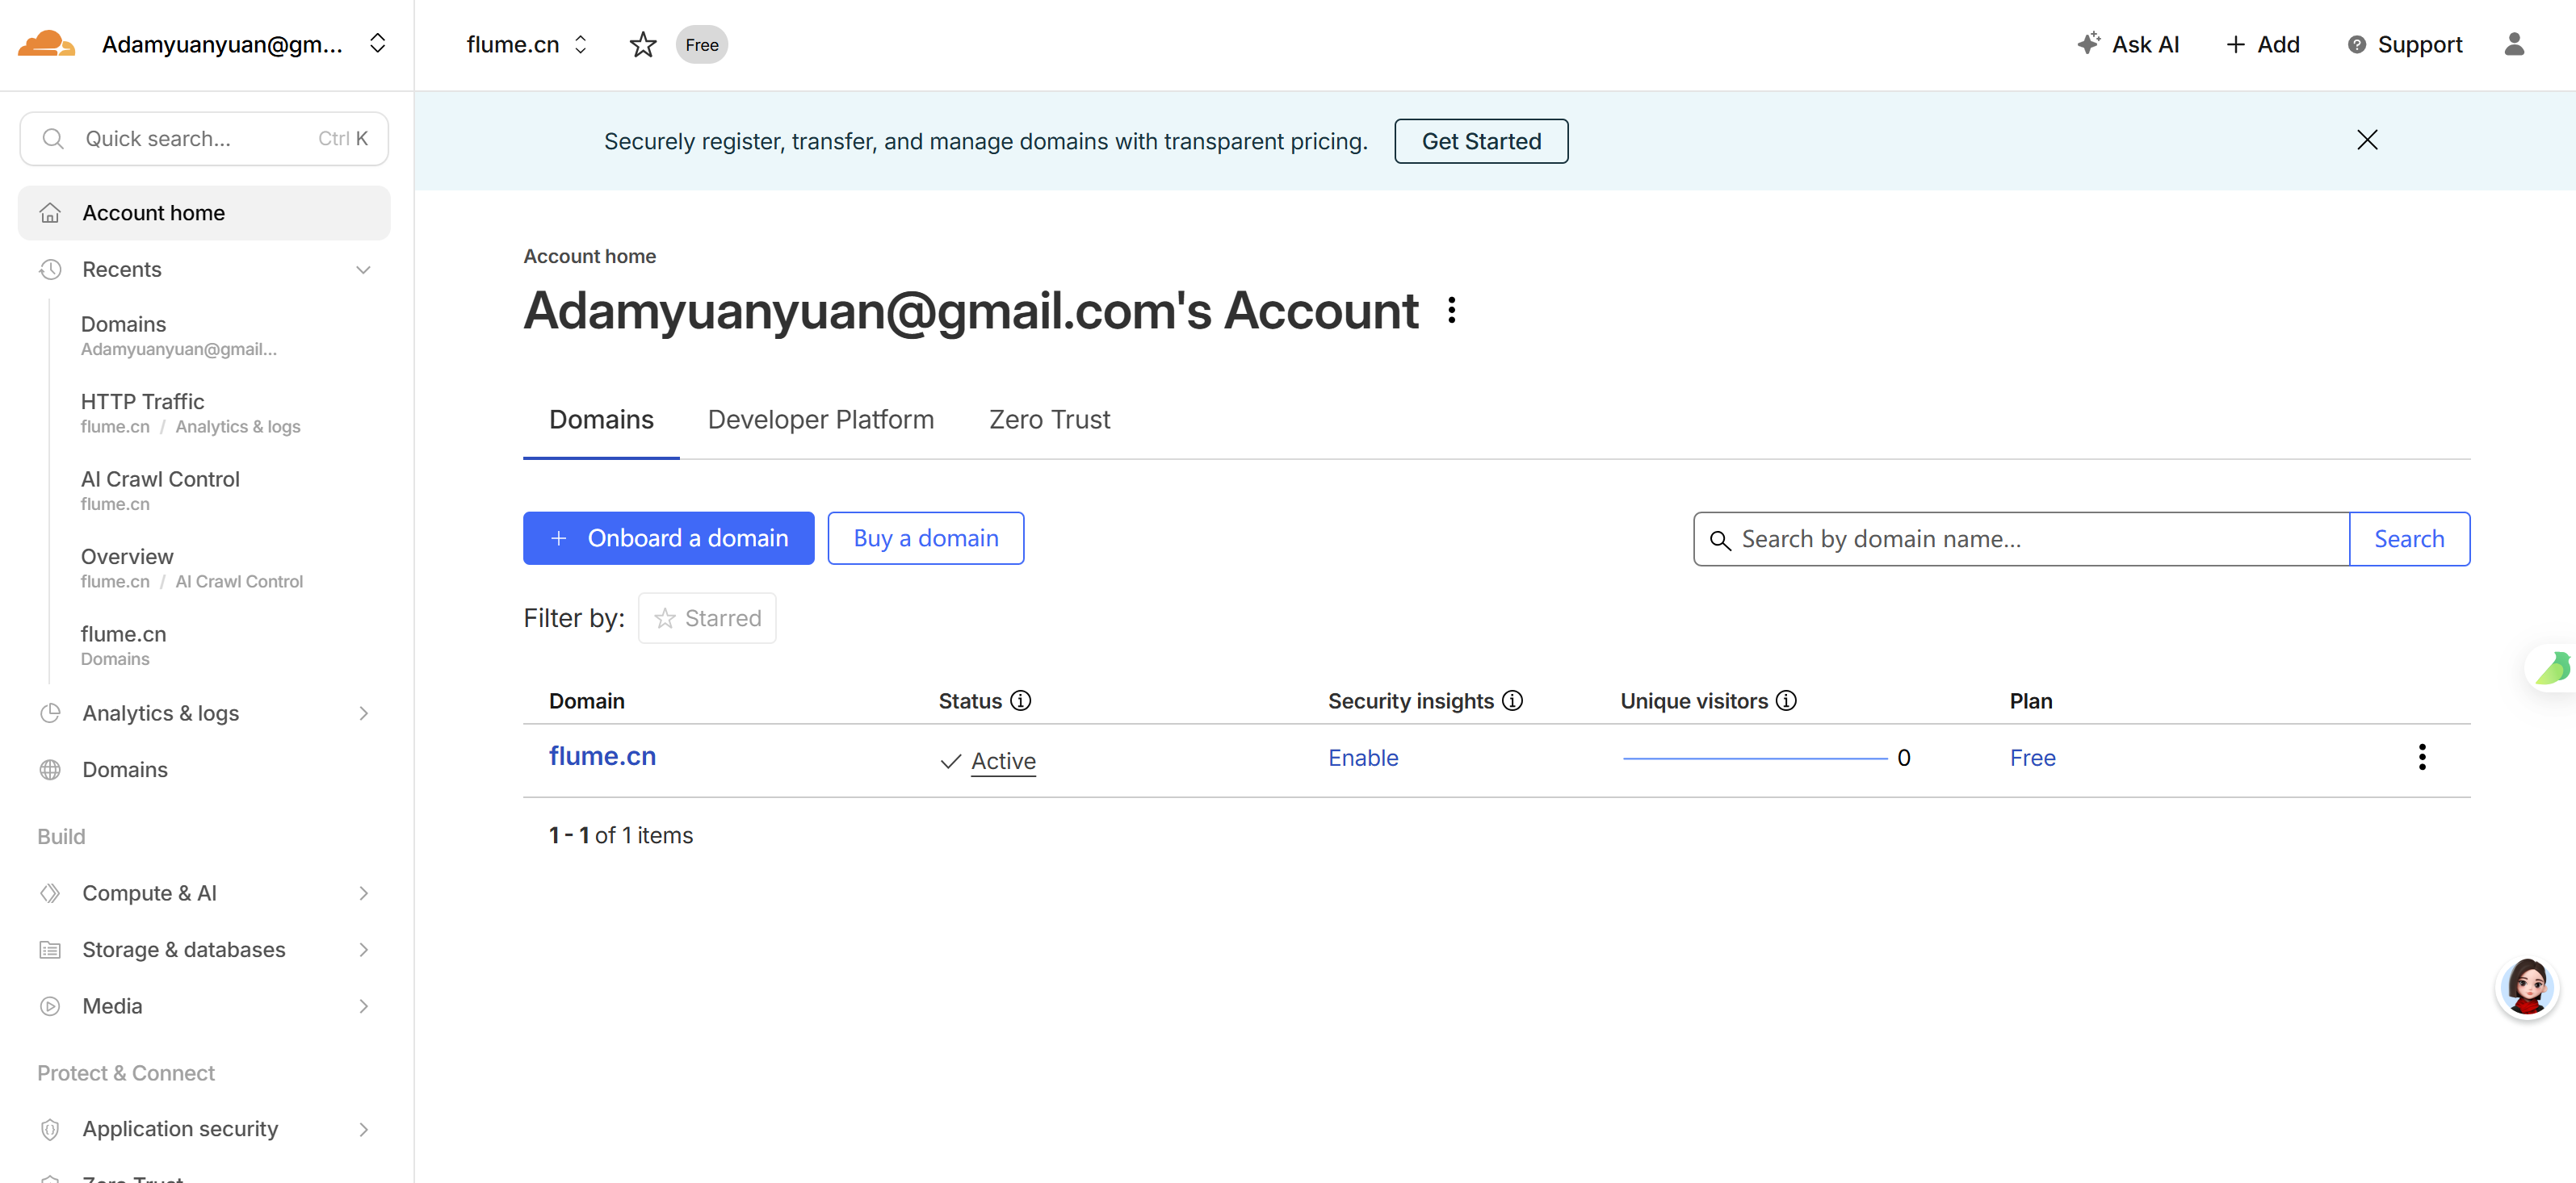Viewport: 2576px width, 1183px height.
Task: Open recent AI Crawl Control item
Action: point(160,491)
